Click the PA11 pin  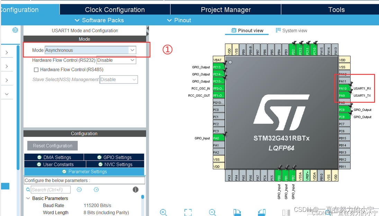click(344, 81)
